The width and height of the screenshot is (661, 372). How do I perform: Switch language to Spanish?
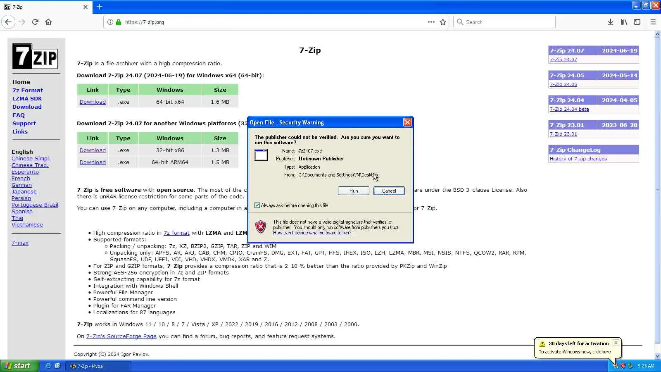[x=22, y=211]
